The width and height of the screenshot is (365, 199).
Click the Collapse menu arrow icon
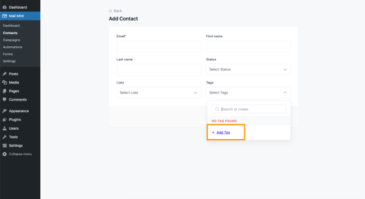[5, 154]
